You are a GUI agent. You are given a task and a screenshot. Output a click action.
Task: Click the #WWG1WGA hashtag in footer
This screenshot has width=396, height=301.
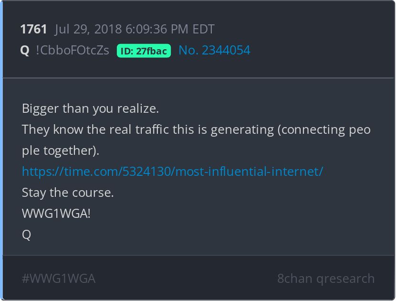point(59,279)
